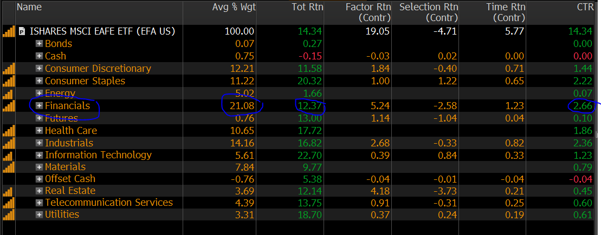Image resolution: width=601 pixels, height=235 pixels.
Task: Click the ETF Factor Rtn value 19.05
Action: click(x=378, y=31)
